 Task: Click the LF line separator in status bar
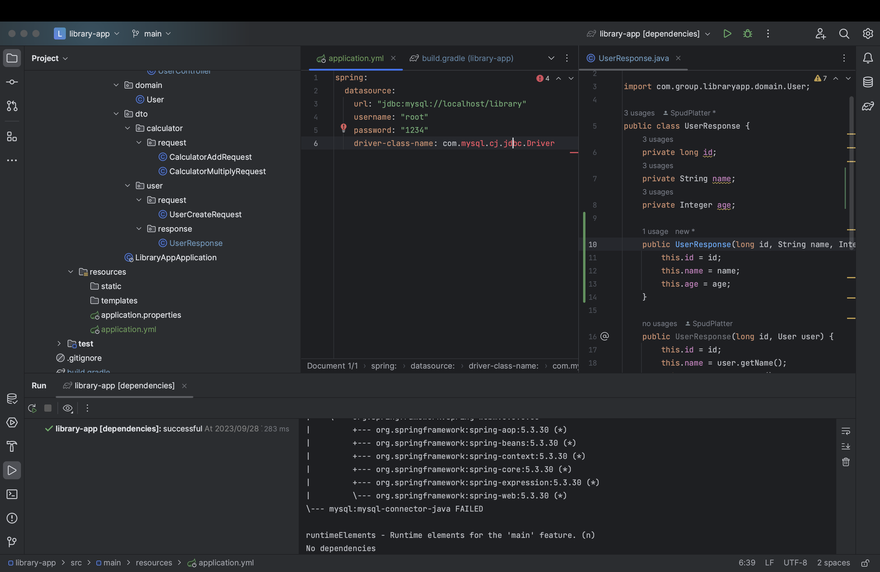770,563
